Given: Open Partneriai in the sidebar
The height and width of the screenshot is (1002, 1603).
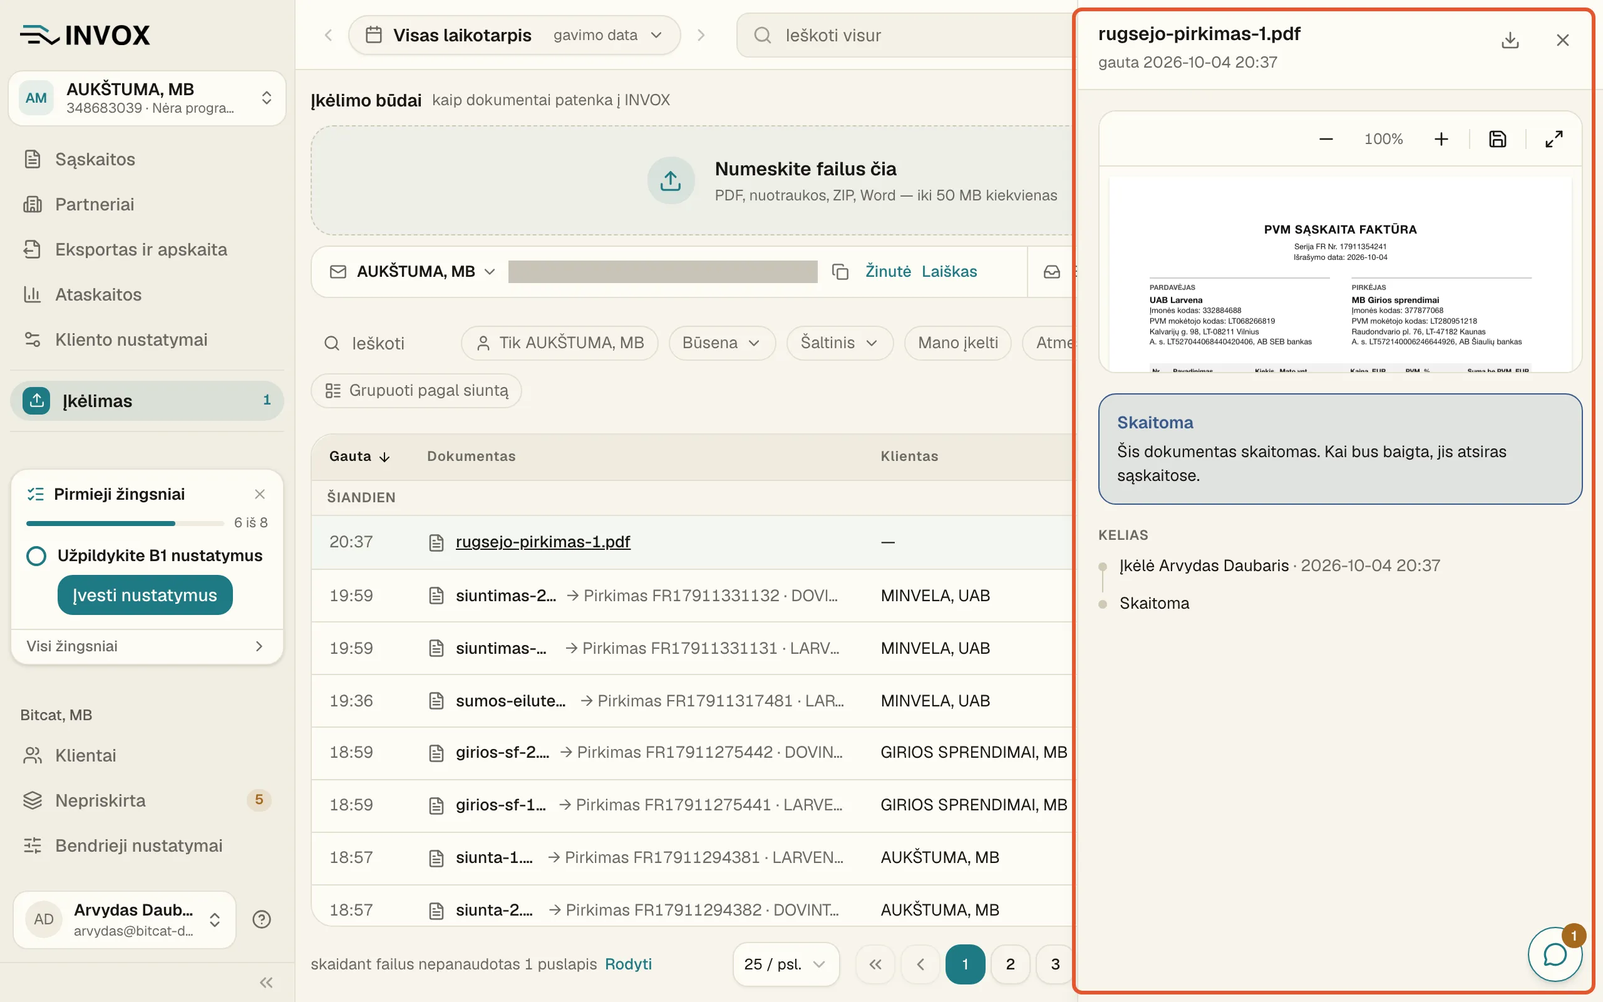Looking at the screenshot, I should (x=147, y=204).
